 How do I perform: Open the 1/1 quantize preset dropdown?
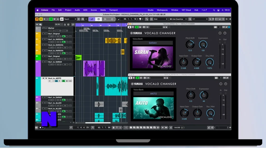click(x=200, y=19)
